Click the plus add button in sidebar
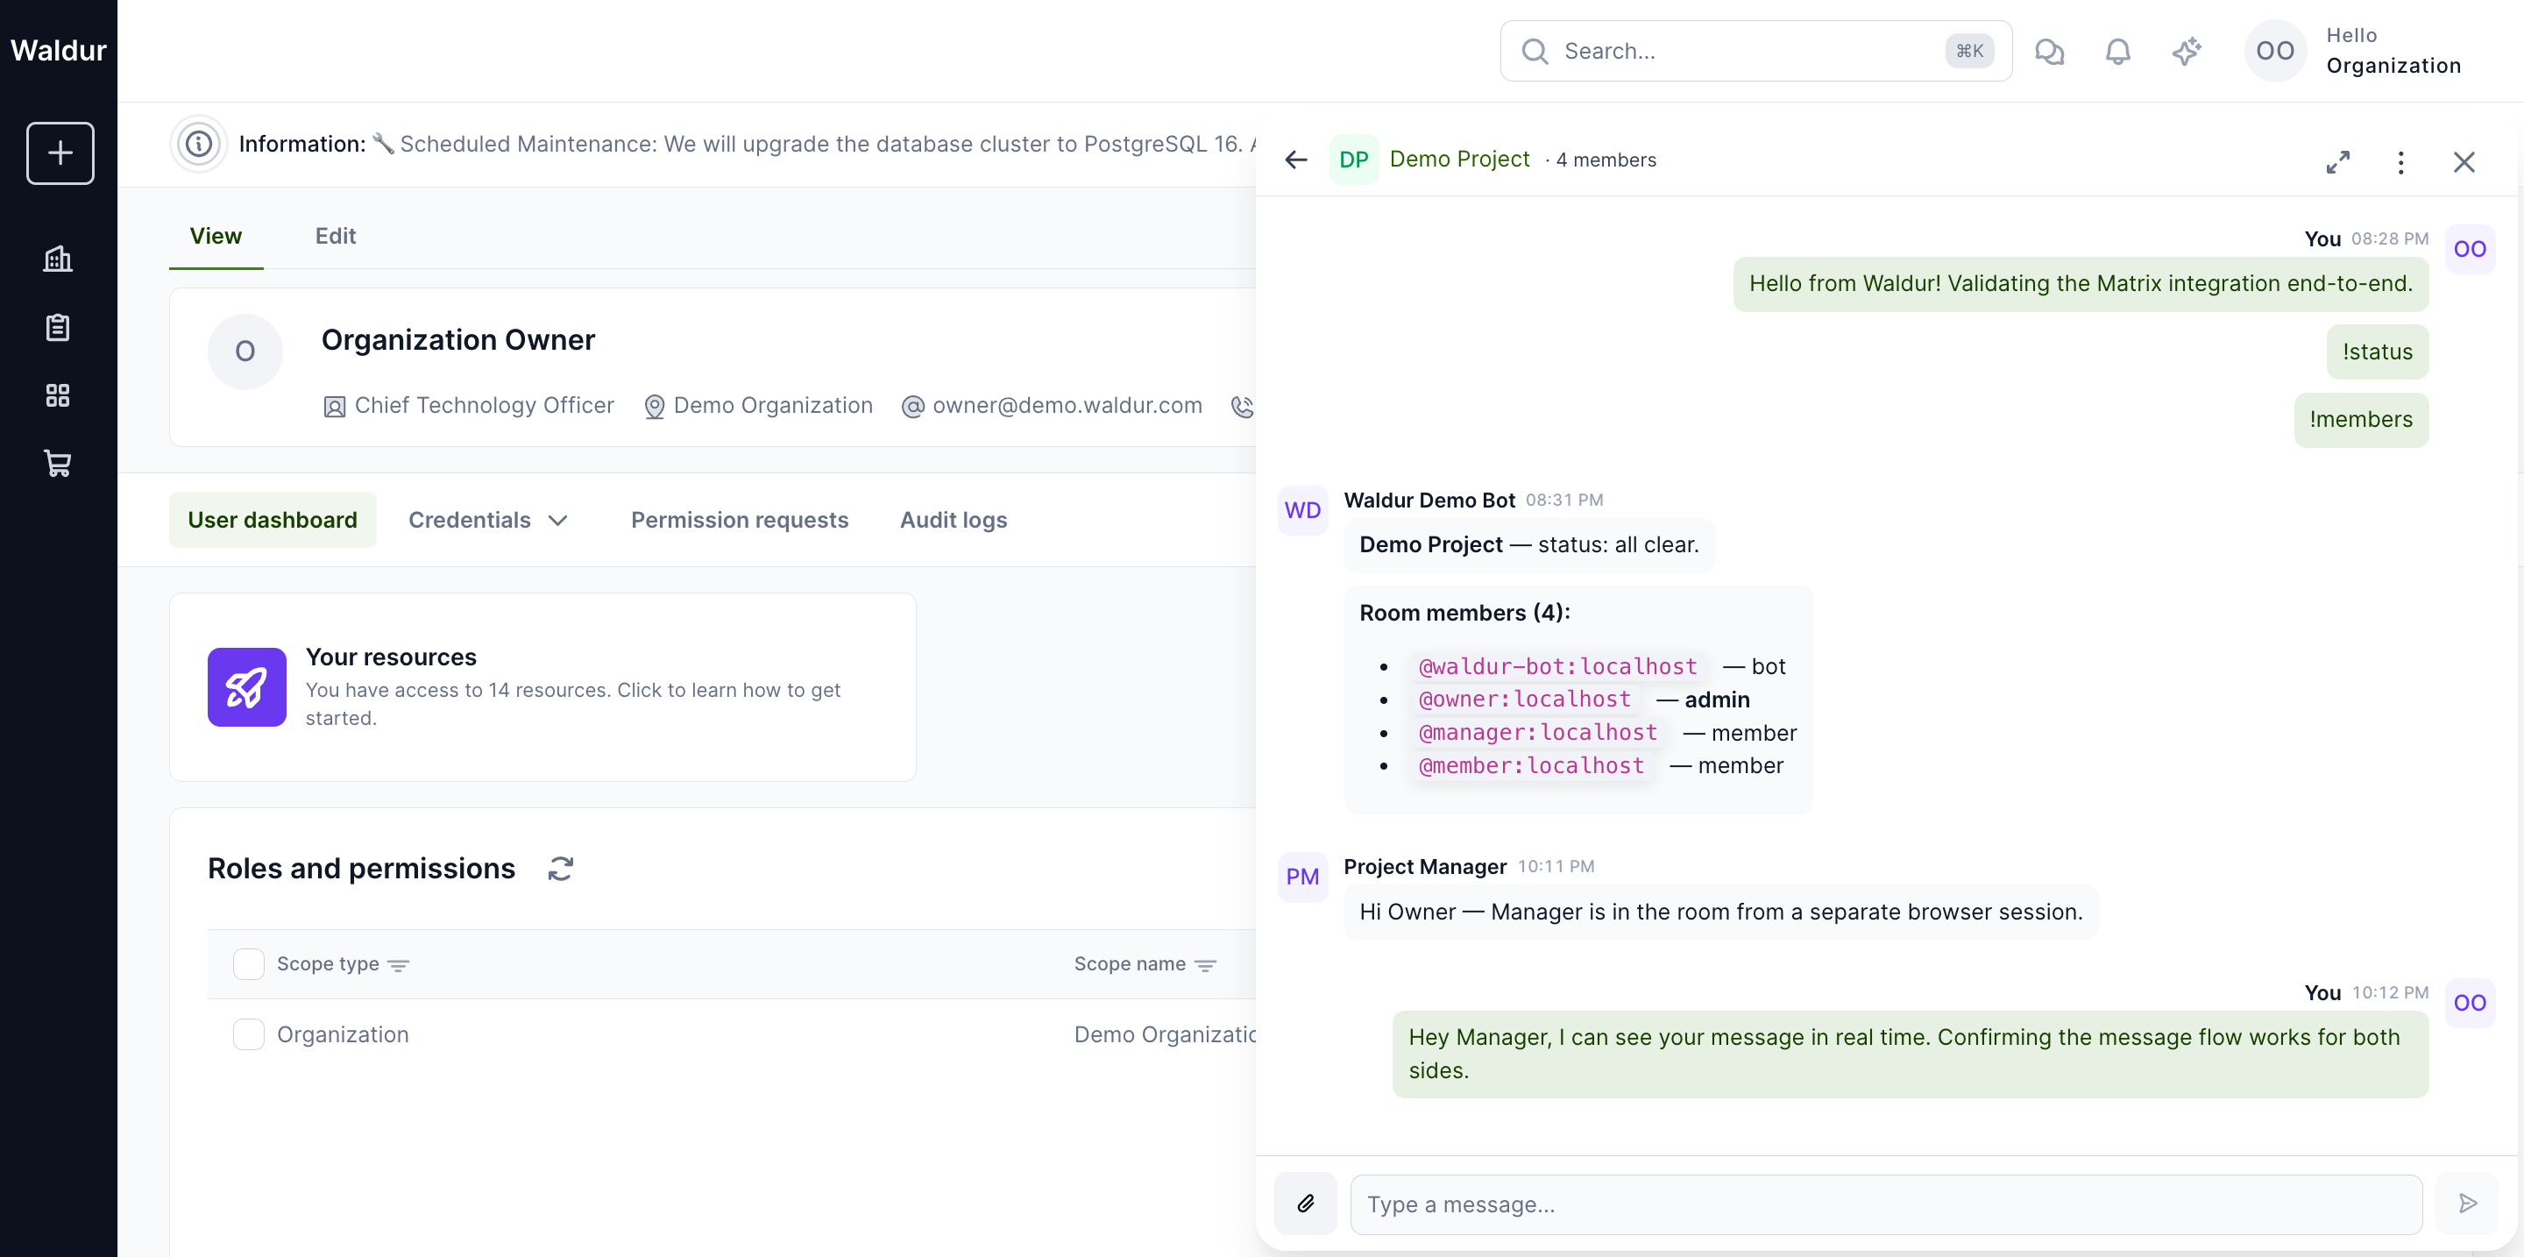The width and height of the screenshot is (2524, 1257). pos(60,153)
